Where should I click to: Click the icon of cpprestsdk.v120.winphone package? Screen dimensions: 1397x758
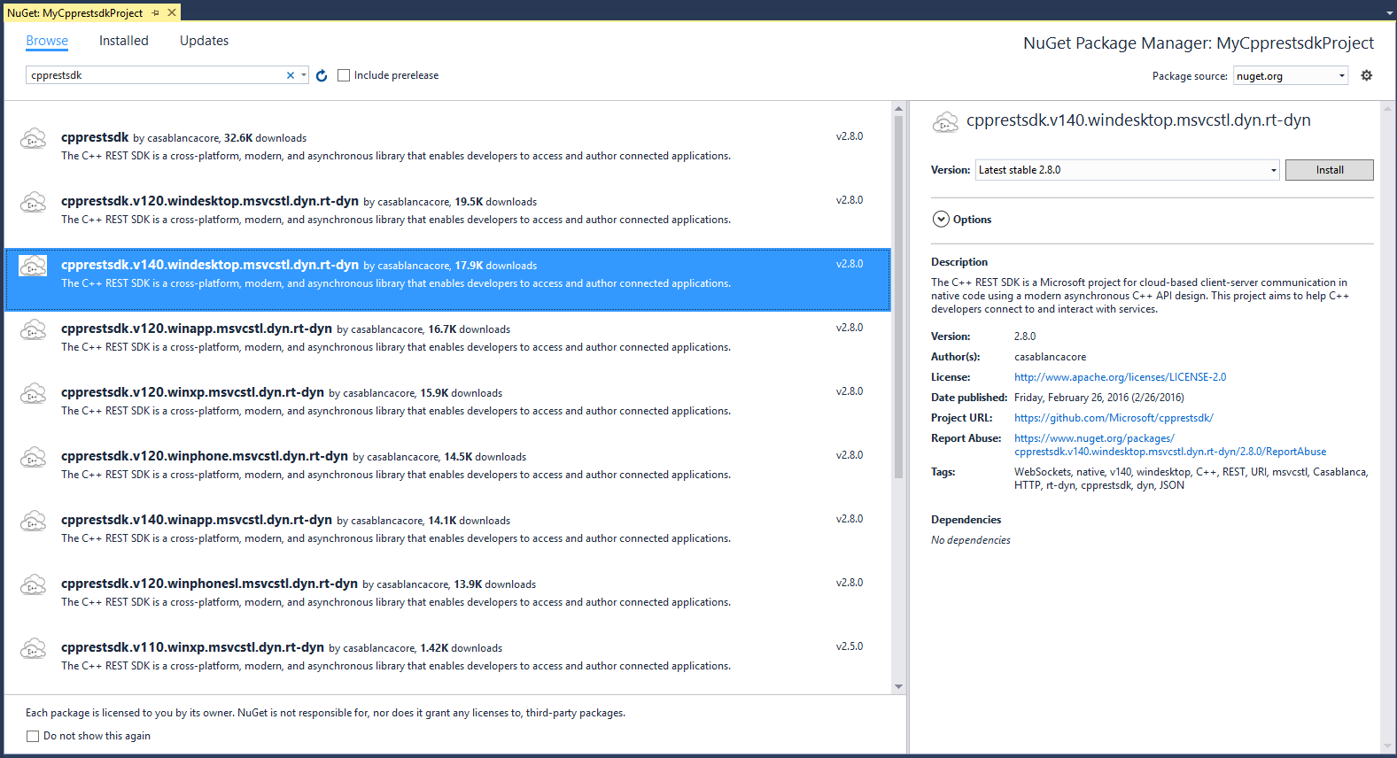[34, 457]
